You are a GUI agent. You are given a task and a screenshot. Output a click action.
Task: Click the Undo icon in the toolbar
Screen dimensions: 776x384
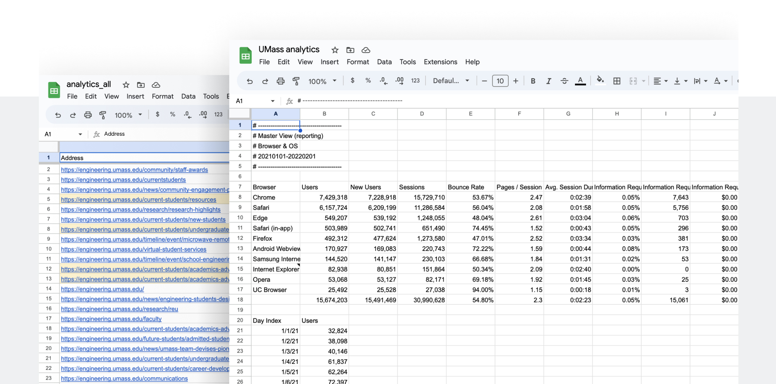(x=250, y=81)
